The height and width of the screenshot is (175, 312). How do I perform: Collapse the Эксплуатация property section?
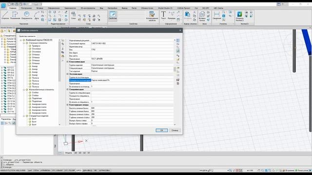[67, 74]
